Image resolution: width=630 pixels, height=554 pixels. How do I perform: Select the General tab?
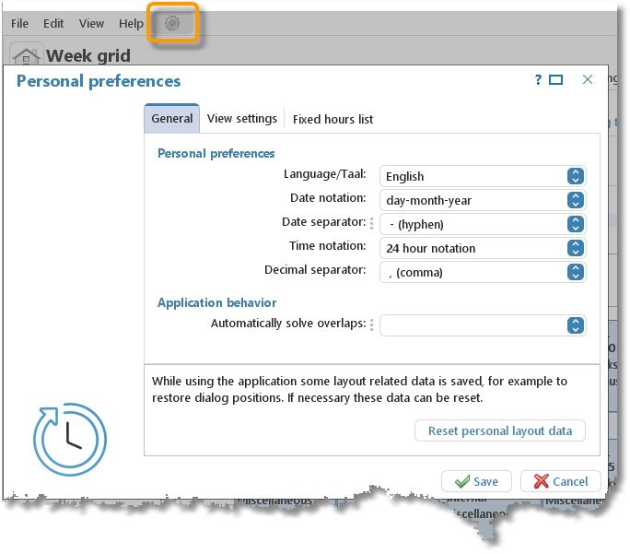coord(172,119)
